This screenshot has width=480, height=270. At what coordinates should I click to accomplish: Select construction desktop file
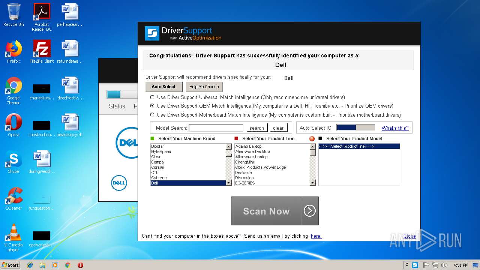point(42,129)
